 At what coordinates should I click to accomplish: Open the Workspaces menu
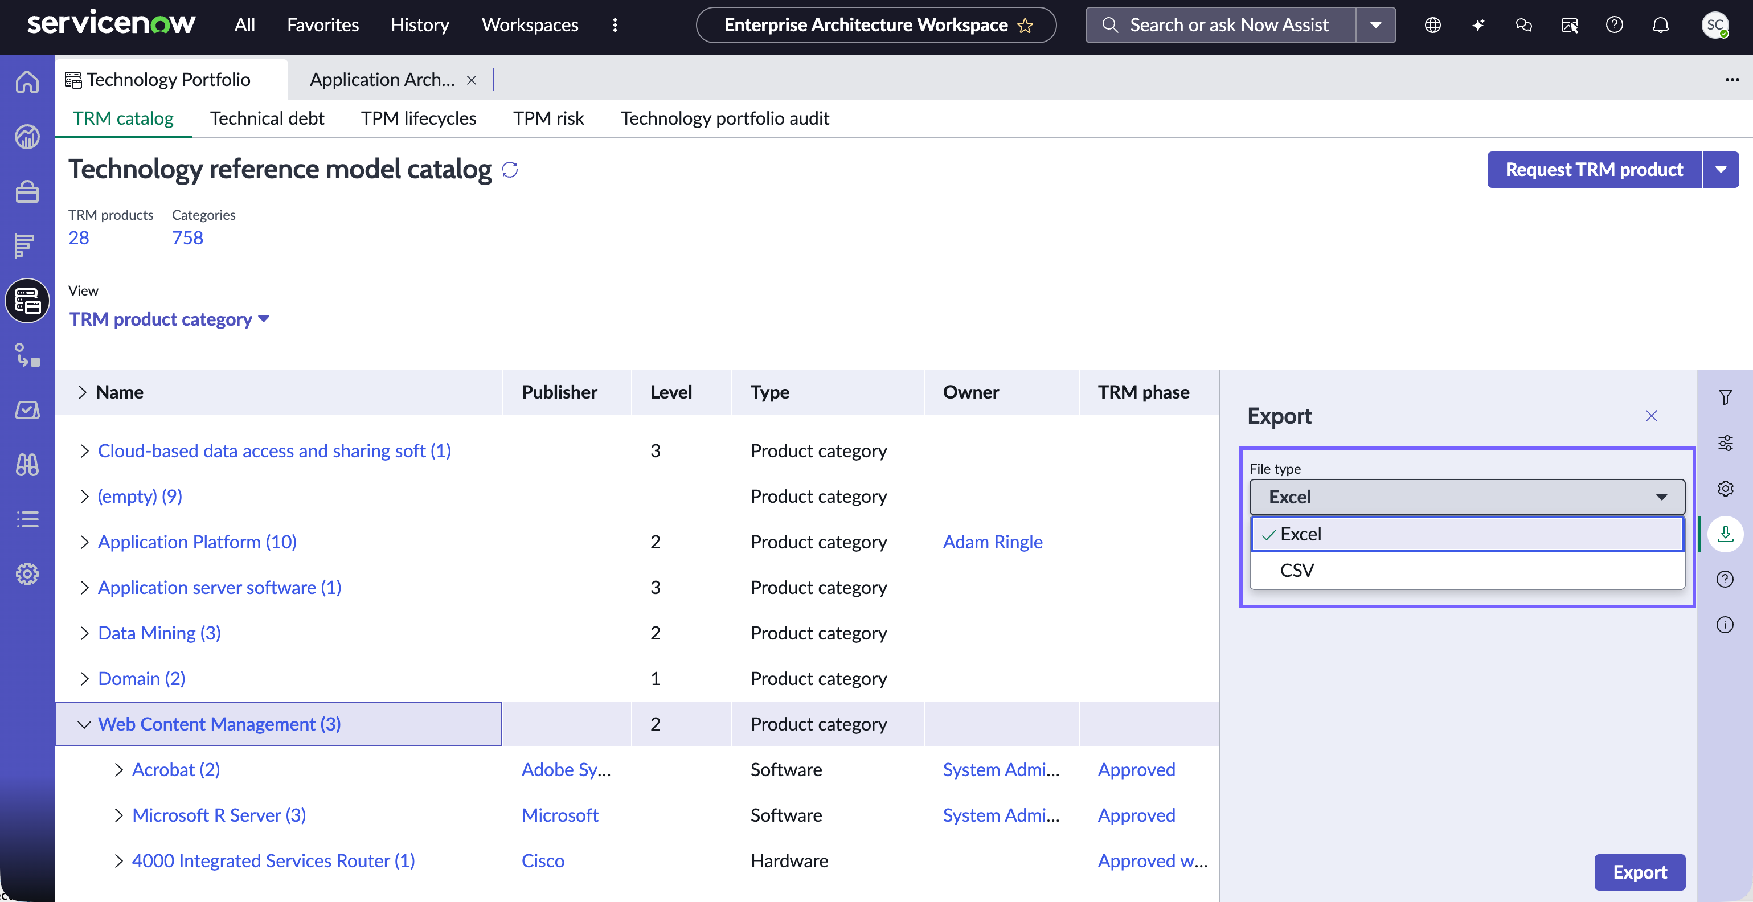point(530,25)
